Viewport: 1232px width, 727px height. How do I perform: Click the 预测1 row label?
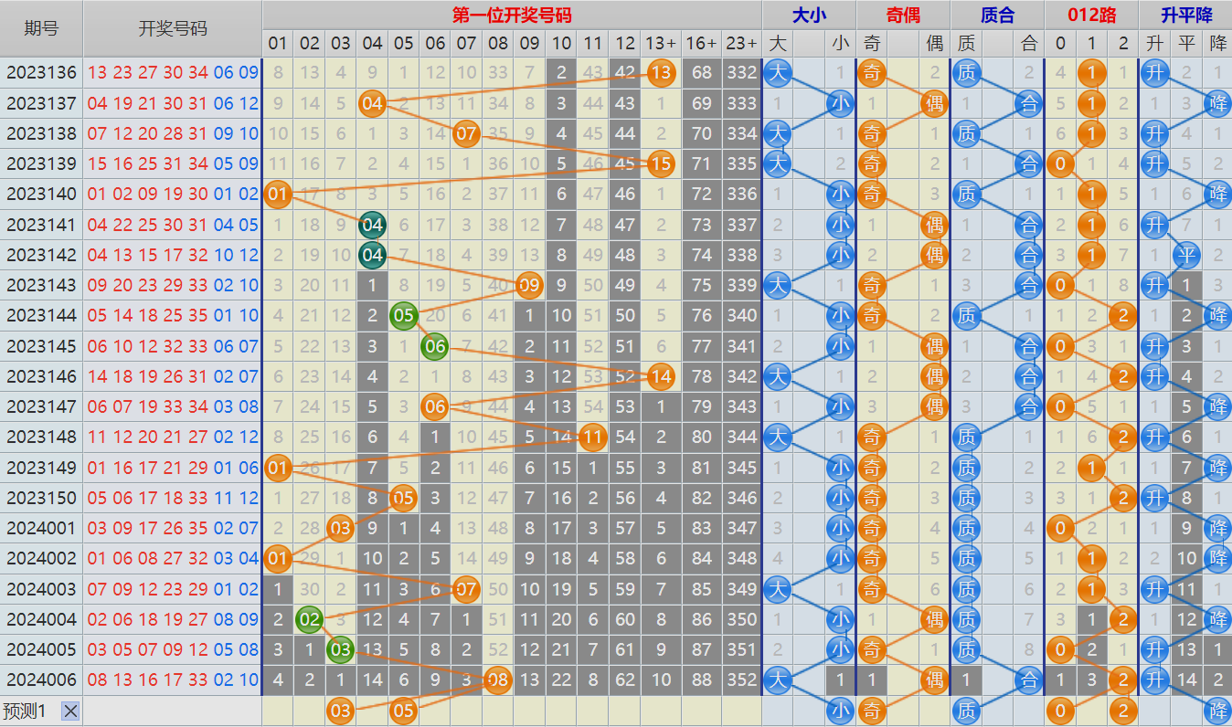point(25,711)
